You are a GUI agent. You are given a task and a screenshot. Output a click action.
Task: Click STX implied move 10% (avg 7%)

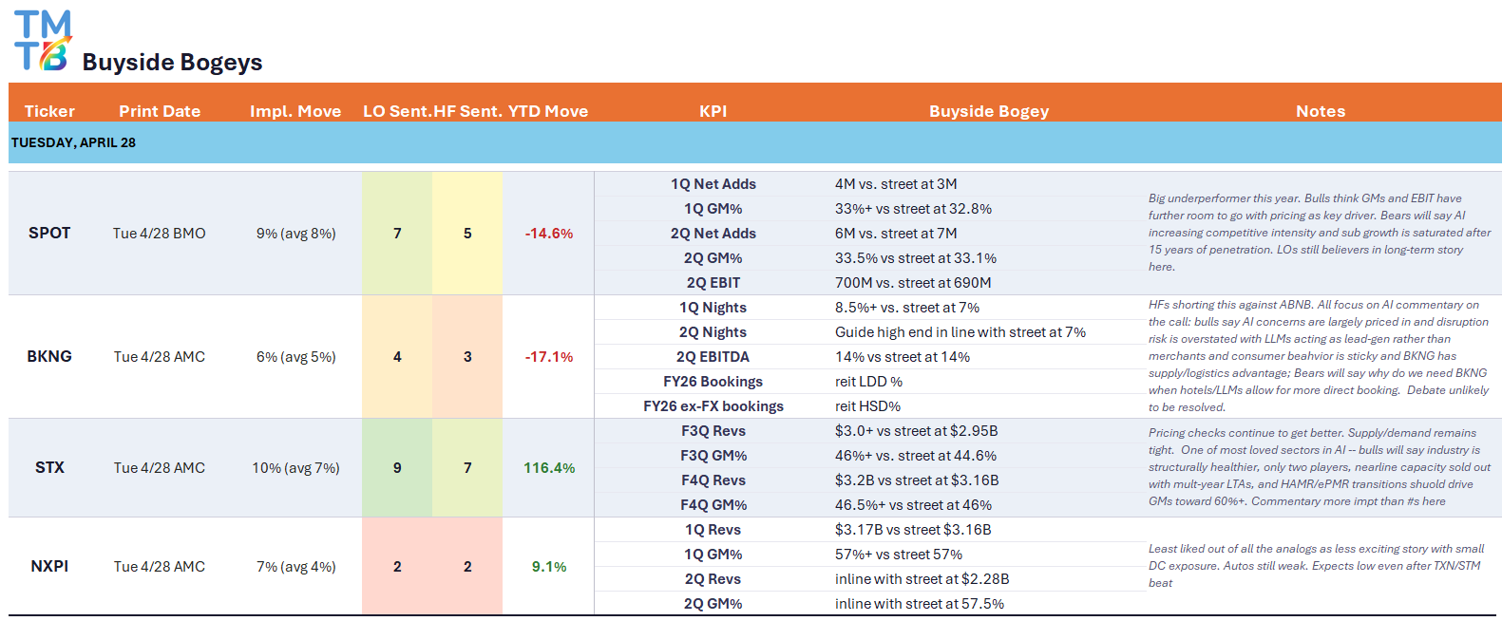(295, 467)
